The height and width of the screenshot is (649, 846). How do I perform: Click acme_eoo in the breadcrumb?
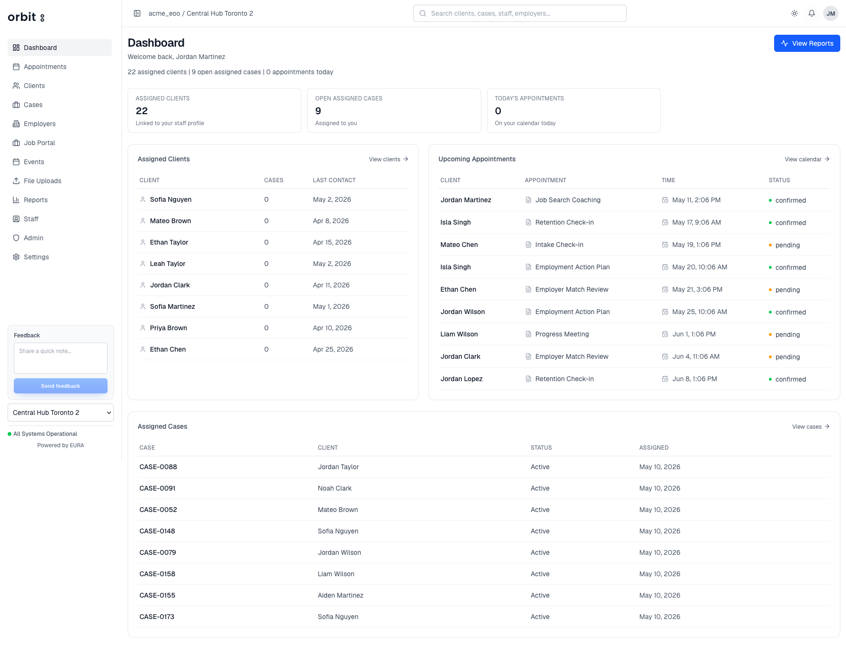(x=164, y=13)
